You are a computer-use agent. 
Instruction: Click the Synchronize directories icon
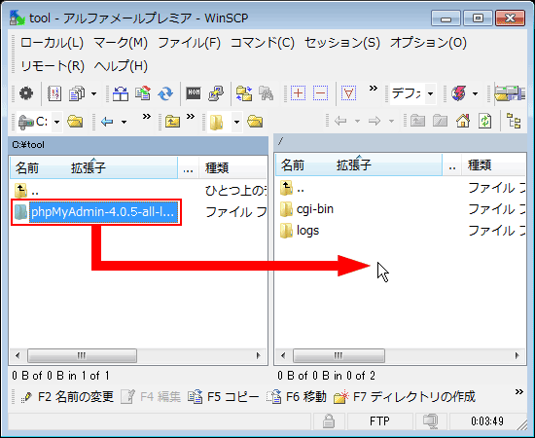click(x=143, y=92)
